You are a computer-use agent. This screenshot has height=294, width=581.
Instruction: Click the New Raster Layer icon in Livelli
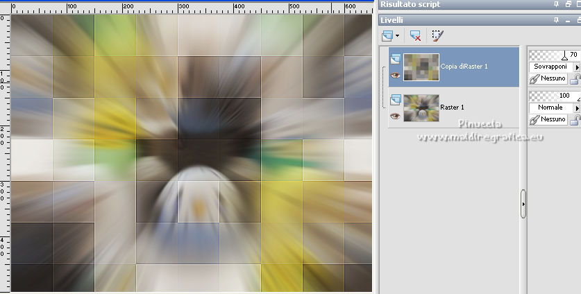[387, 36]
